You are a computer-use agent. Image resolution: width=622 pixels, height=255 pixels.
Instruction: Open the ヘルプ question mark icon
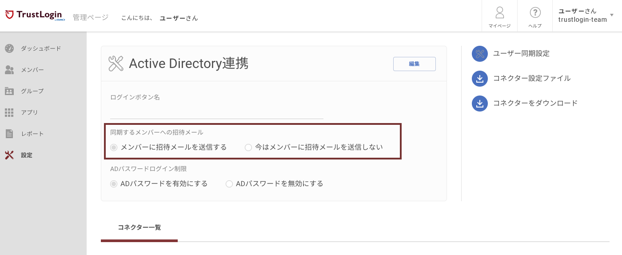[535, 12]
